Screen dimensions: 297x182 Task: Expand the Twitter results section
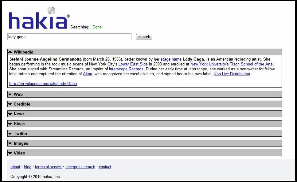pos(145,134)
